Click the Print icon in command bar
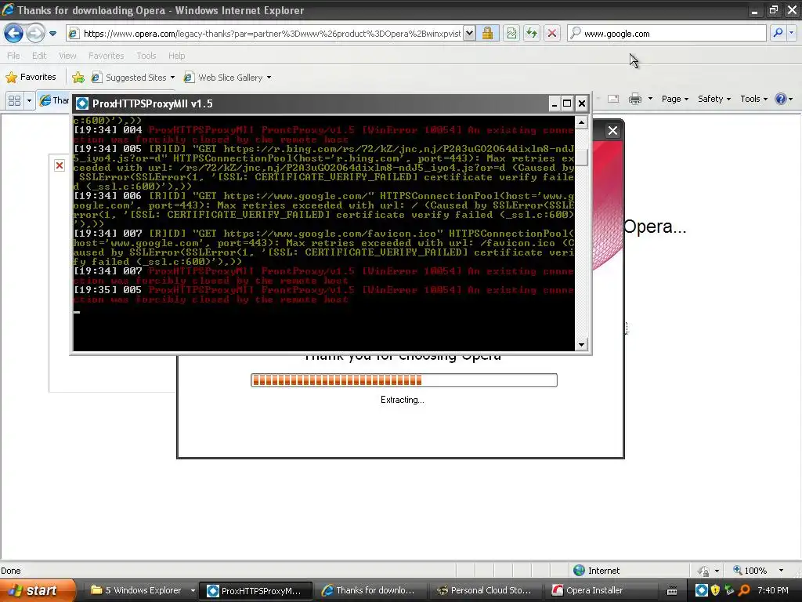The width and height of the screenshot is (802, 602). (635, 99)
